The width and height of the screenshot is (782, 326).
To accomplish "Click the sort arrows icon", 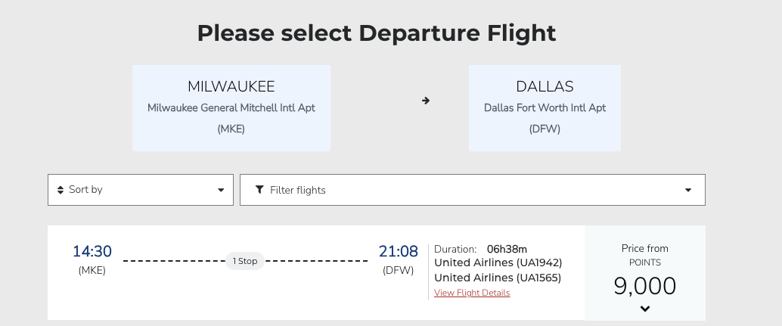I will (x=61, y=190).
